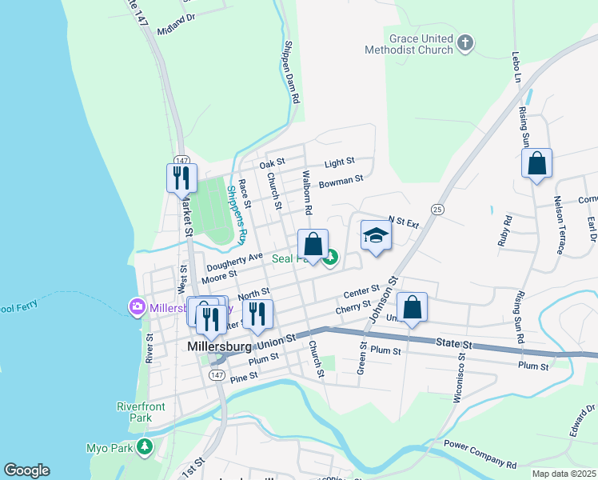Click the State St road label
The image size is (598, 480).
(x=454, y=343)
